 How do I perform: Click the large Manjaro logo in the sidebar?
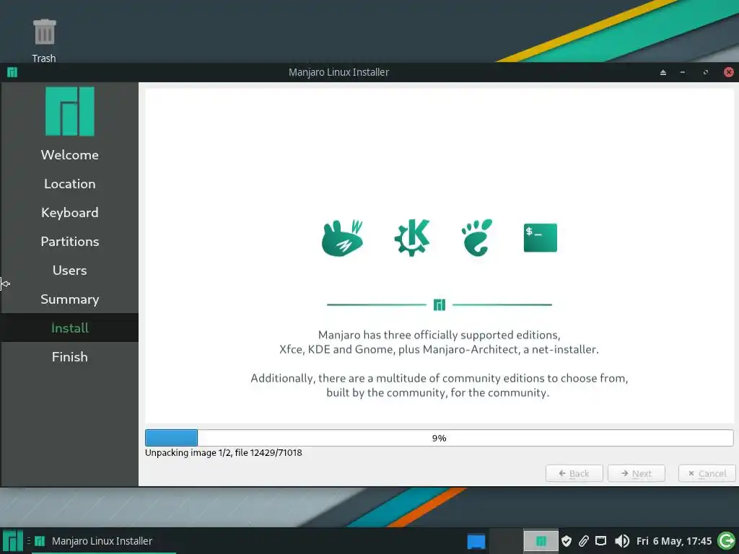tap(70, 111)
